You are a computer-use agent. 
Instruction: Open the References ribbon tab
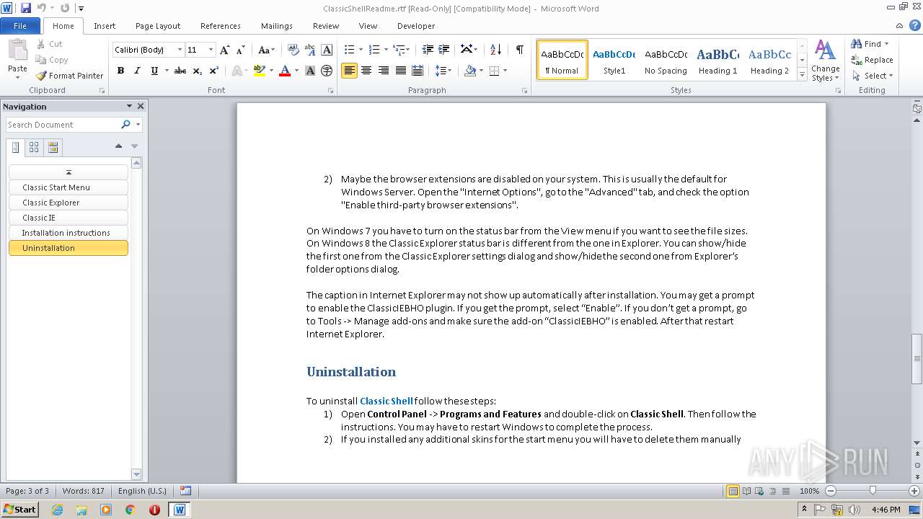[220, 26]
